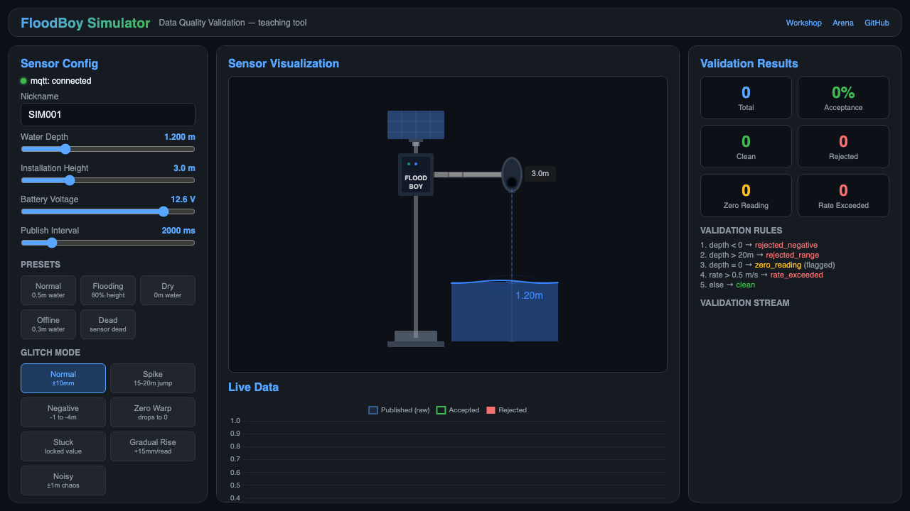Screen dimensions: 910x511
Task: Open the Workshop link
Action: pyautogui.click(x=803, y=23)
